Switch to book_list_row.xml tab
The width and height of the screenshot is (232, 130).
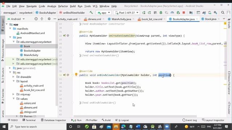[152, 19]
